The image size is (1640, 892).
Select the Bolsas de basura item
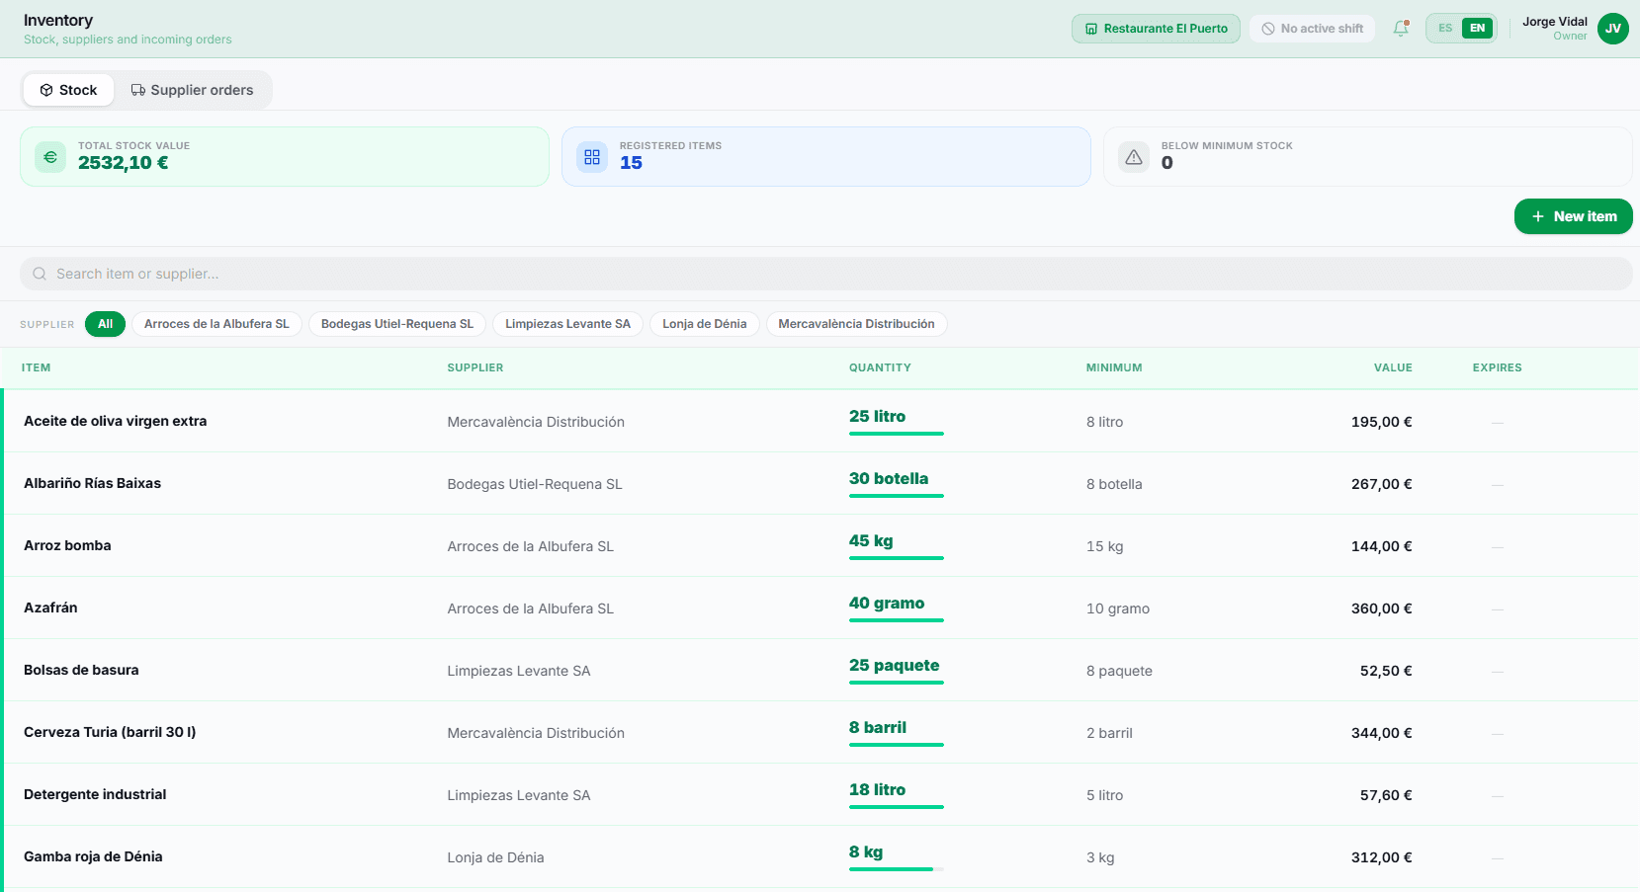pos(81,670)
